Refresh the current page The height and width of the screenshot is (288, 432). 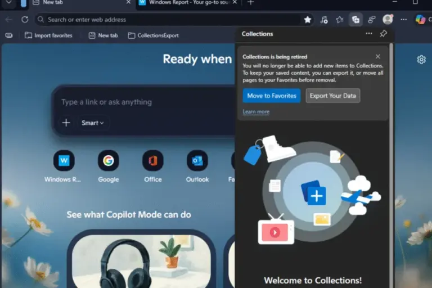pos(25,20)
